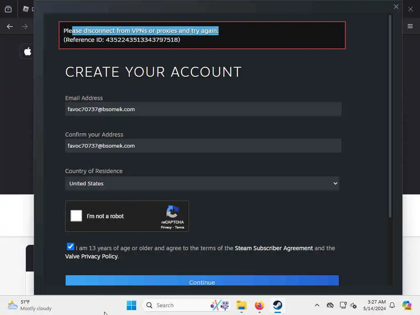Open the Country of Residence dropdown

(202, 183)
